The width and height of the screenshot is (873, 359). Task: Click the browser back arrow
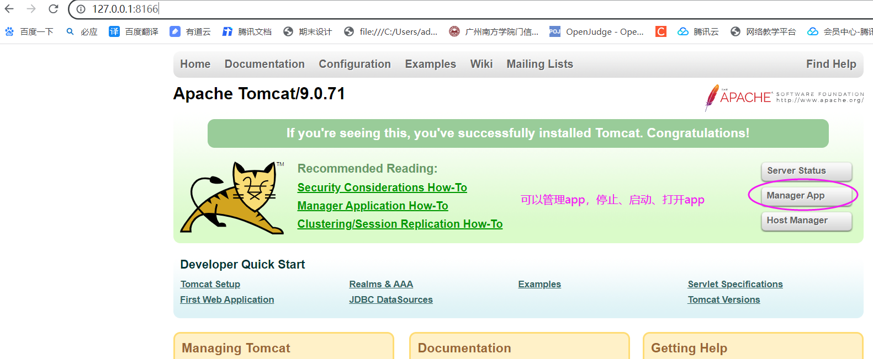pyautogui.click(x=9, y=9)
